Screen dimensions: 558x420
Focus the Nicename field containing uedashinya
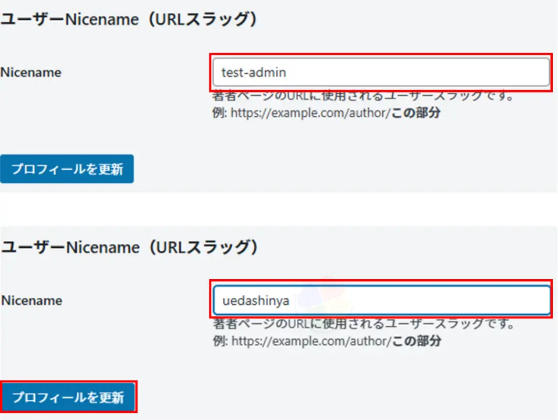pyautogui.click(x=382, y=300)
